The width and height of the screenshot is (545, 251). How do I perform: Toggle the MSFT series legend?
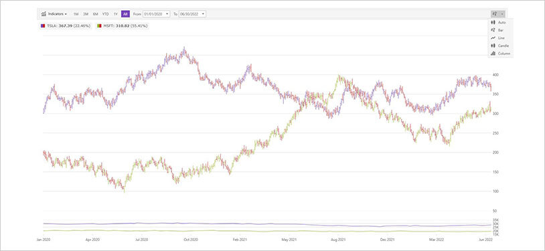[x=123, y=25]
